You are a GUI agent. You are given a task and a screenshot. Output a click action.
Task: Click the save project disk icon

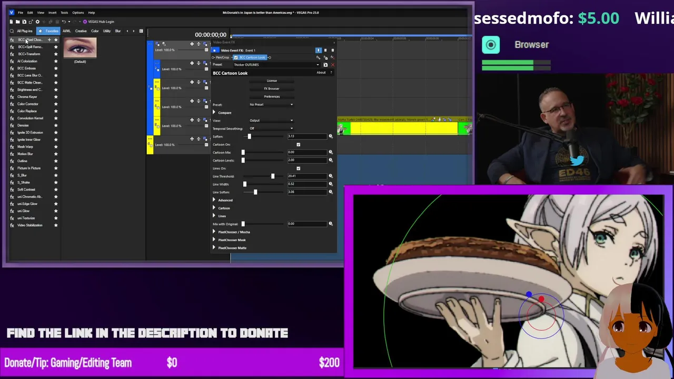coord(24,22)
